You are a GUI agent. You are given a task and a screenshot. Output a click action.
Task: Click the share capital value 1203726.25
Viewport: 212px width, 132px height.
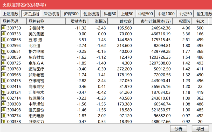[160, 57]
